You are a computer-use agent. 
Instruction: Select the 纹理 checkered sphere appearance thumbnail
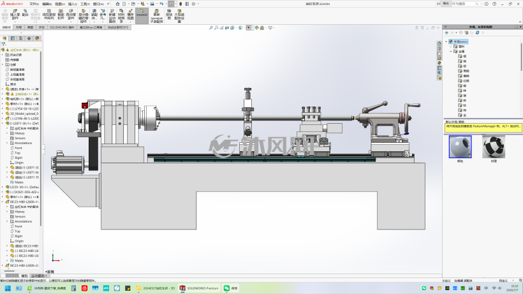click(494, 147)
